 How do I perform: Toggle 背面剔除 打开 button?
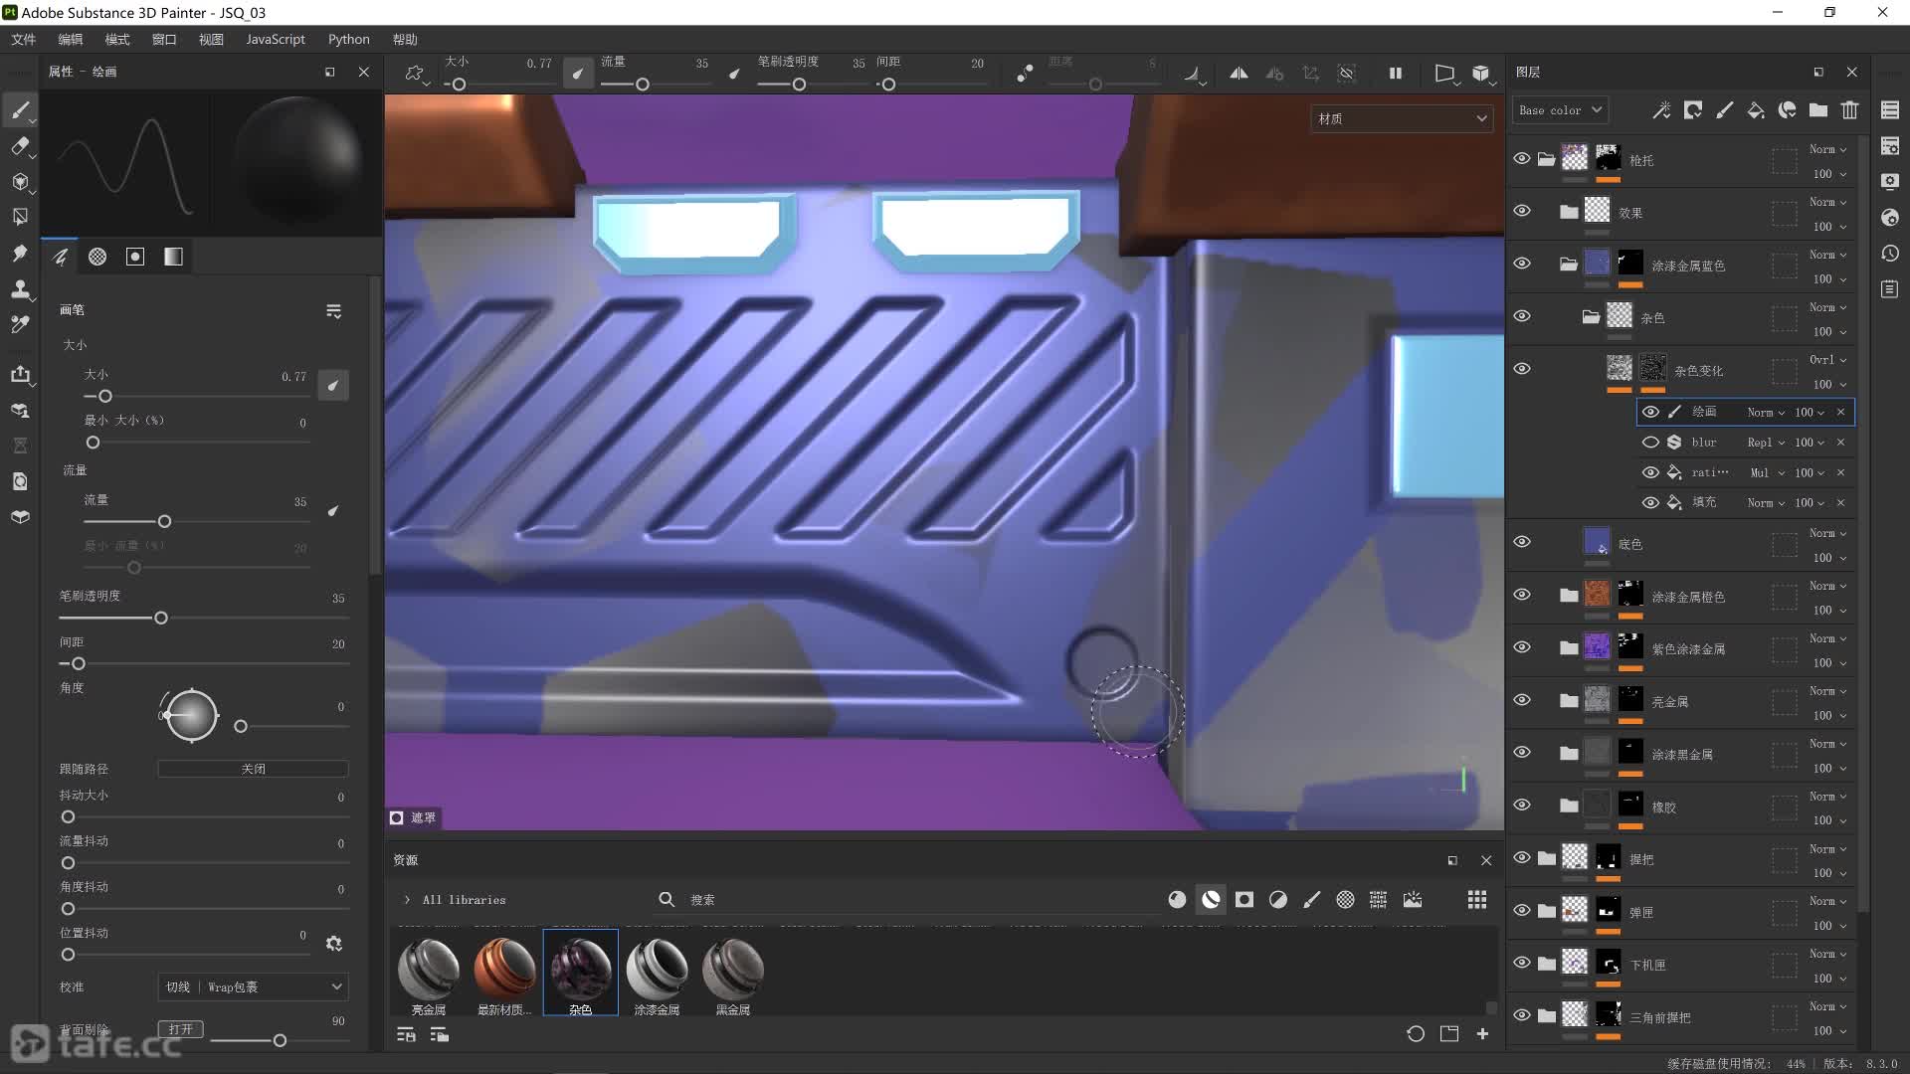[181, 1029]
